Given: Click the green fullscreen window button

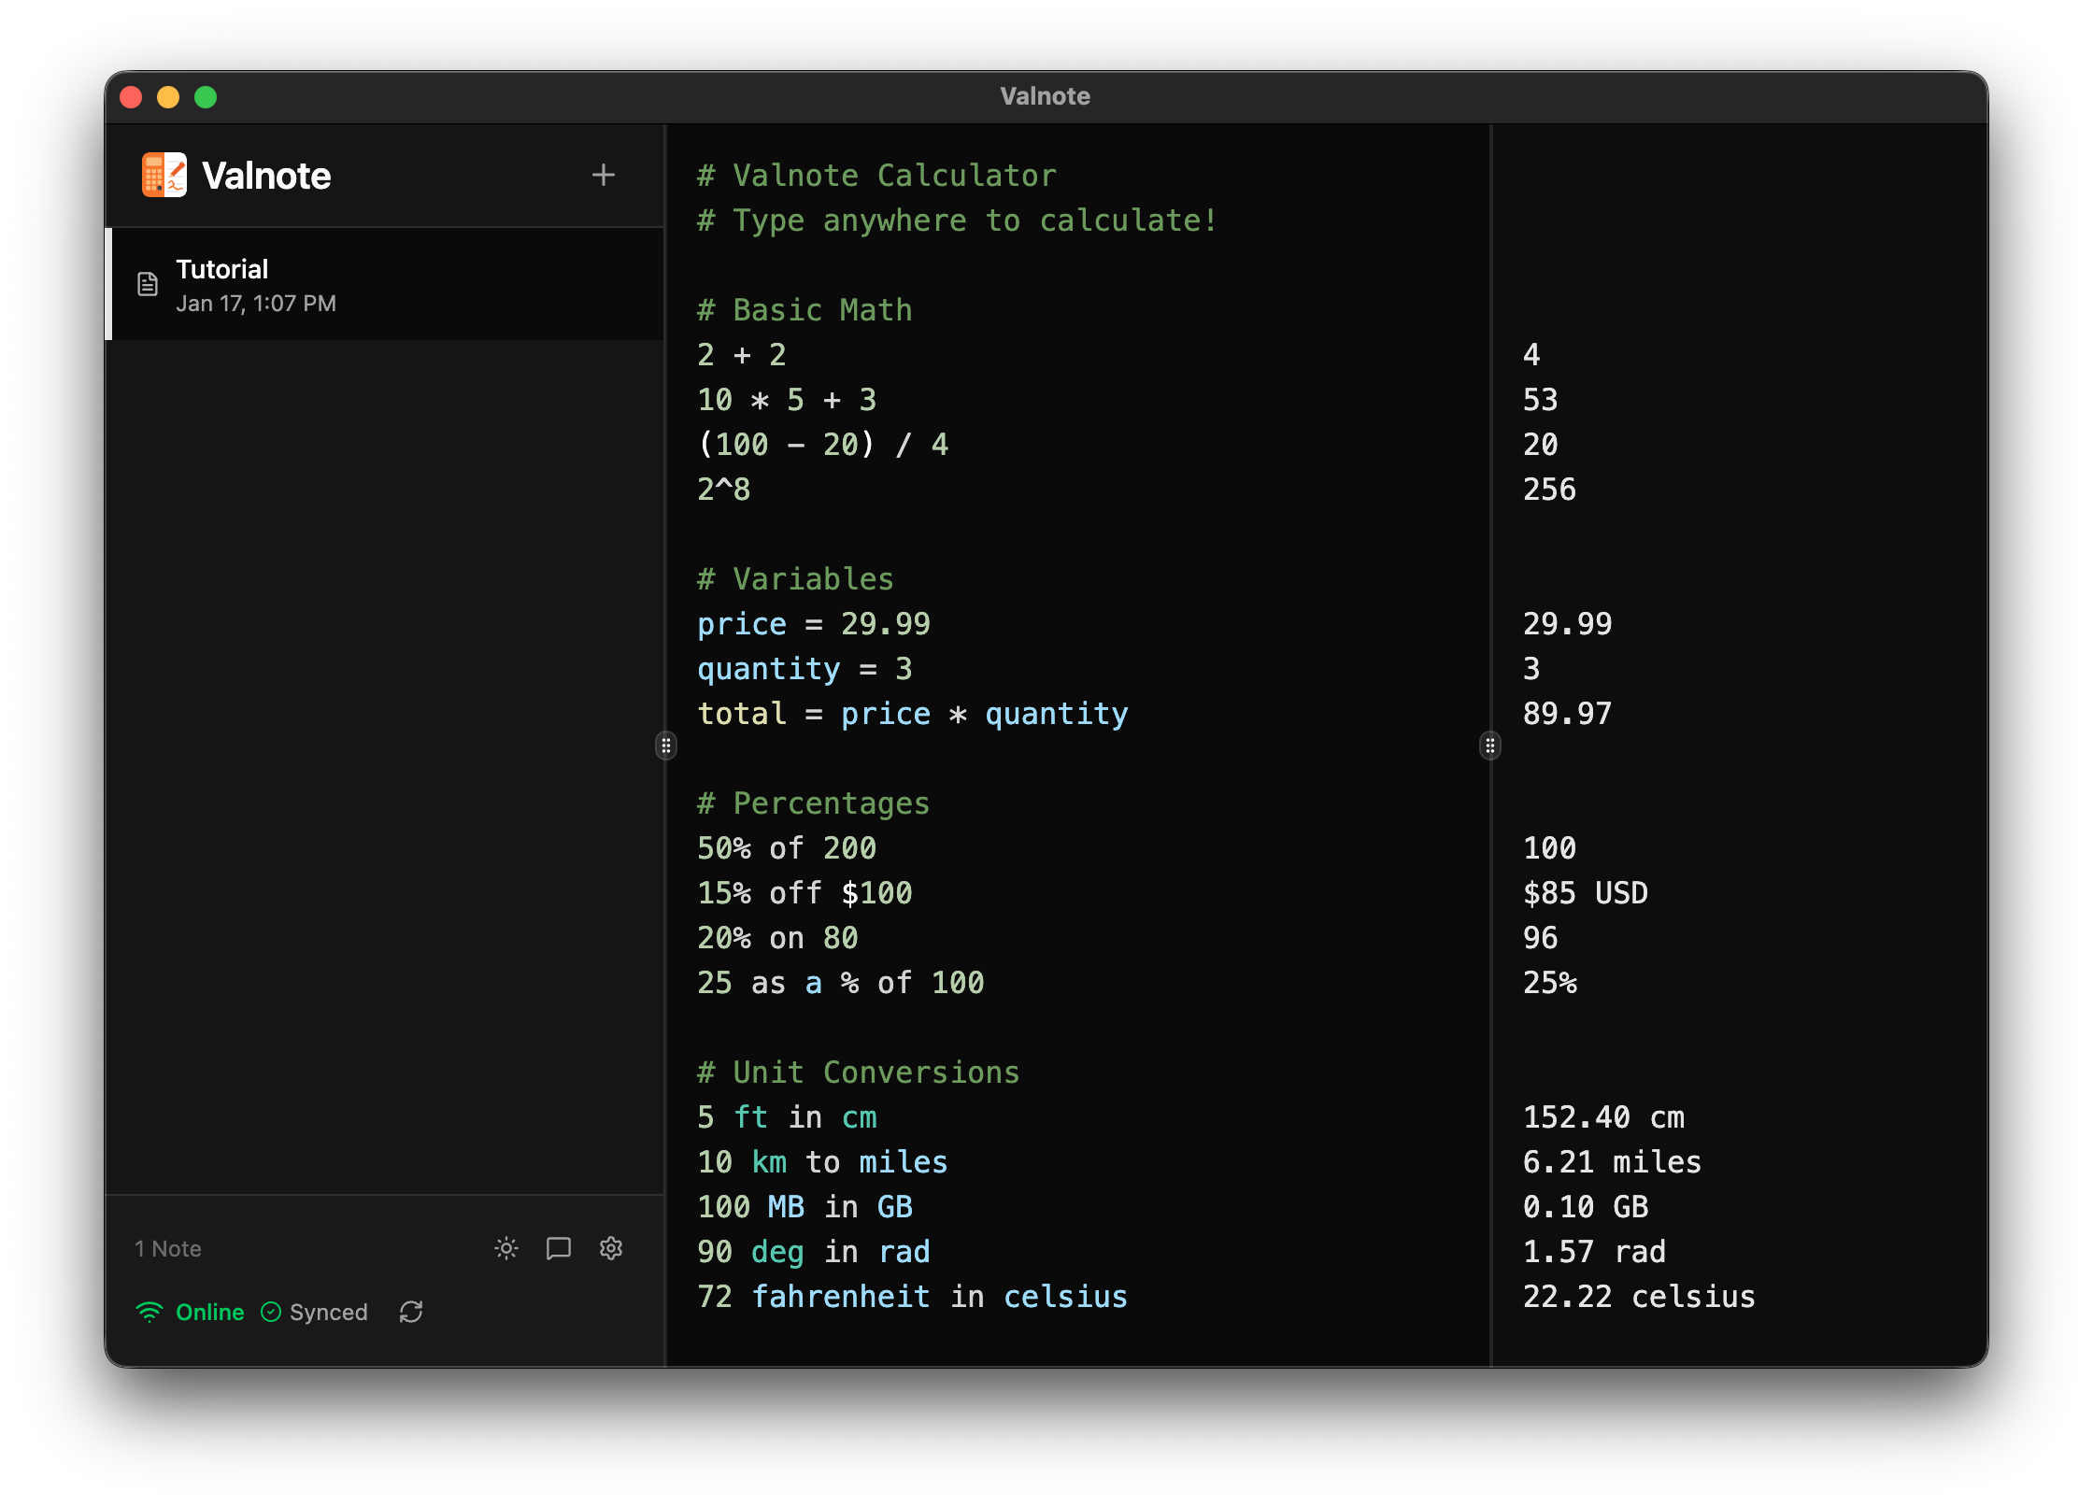Looking at the screenshot, I should 206,97.
